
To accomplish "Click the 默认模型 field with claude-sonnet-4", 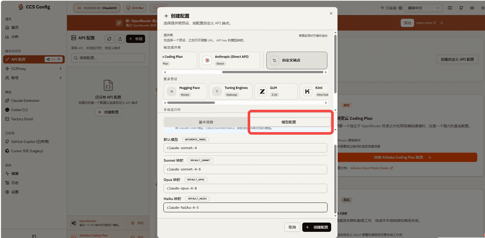I will 245,148.
